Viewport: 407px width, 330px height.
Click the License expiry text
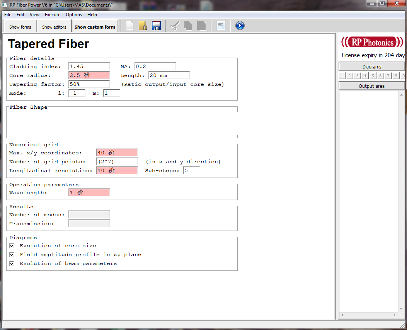tap(373, 55)
